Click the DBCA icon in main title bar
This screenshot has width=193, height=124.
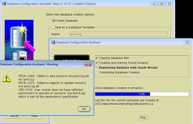(4, 4)
